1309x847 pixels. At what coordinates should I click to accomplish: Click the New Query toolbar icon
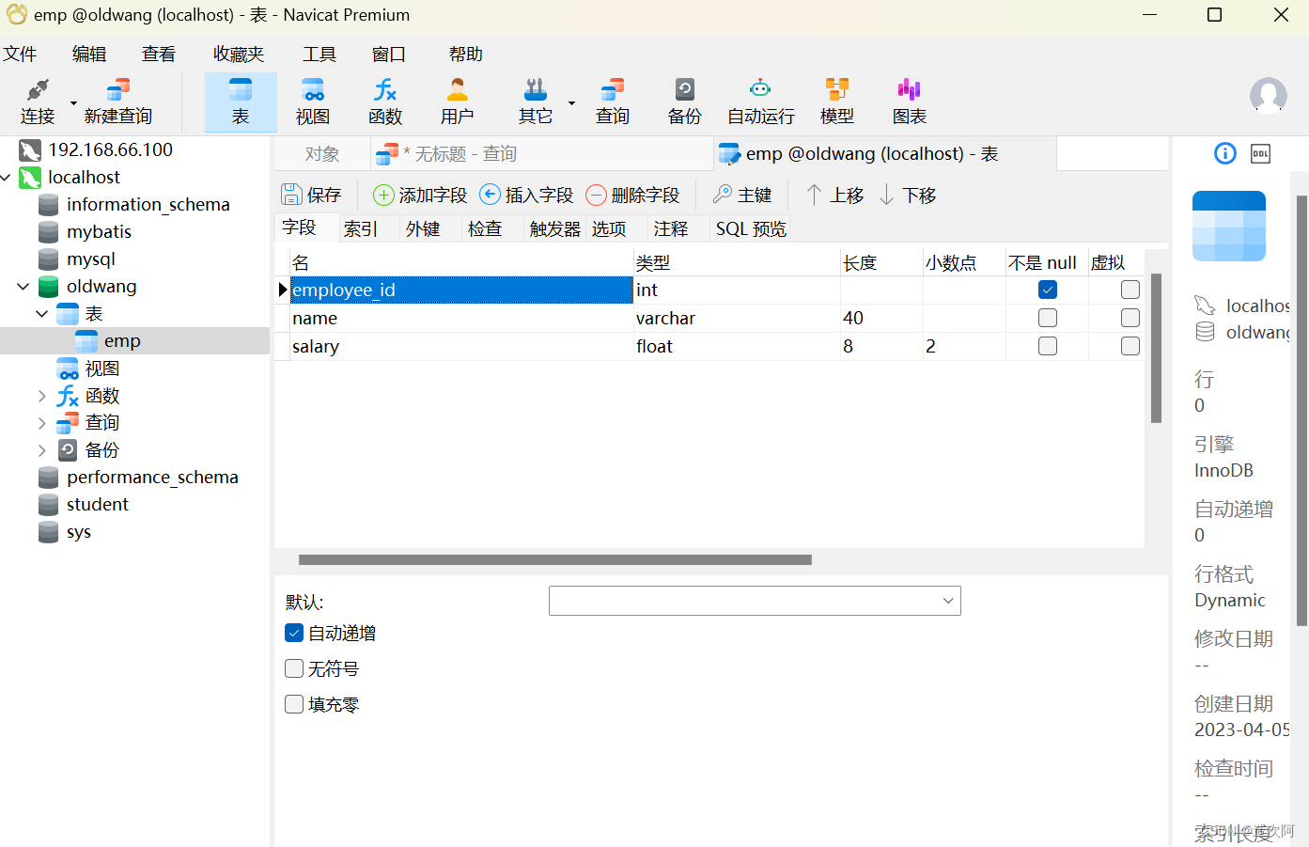tap(117, 102)
